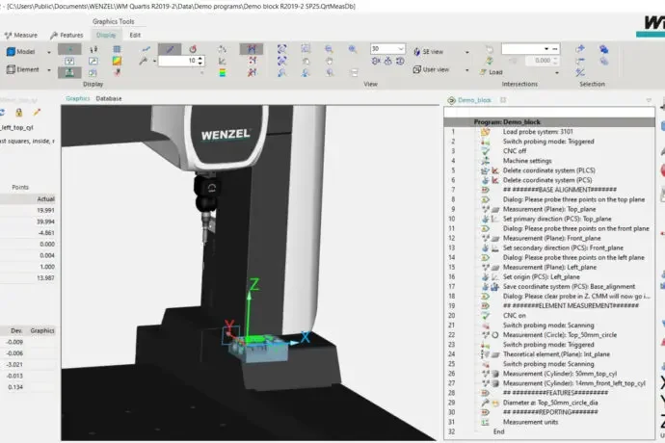Click the pencil edit icon in left panel

[x=37, y=113]
